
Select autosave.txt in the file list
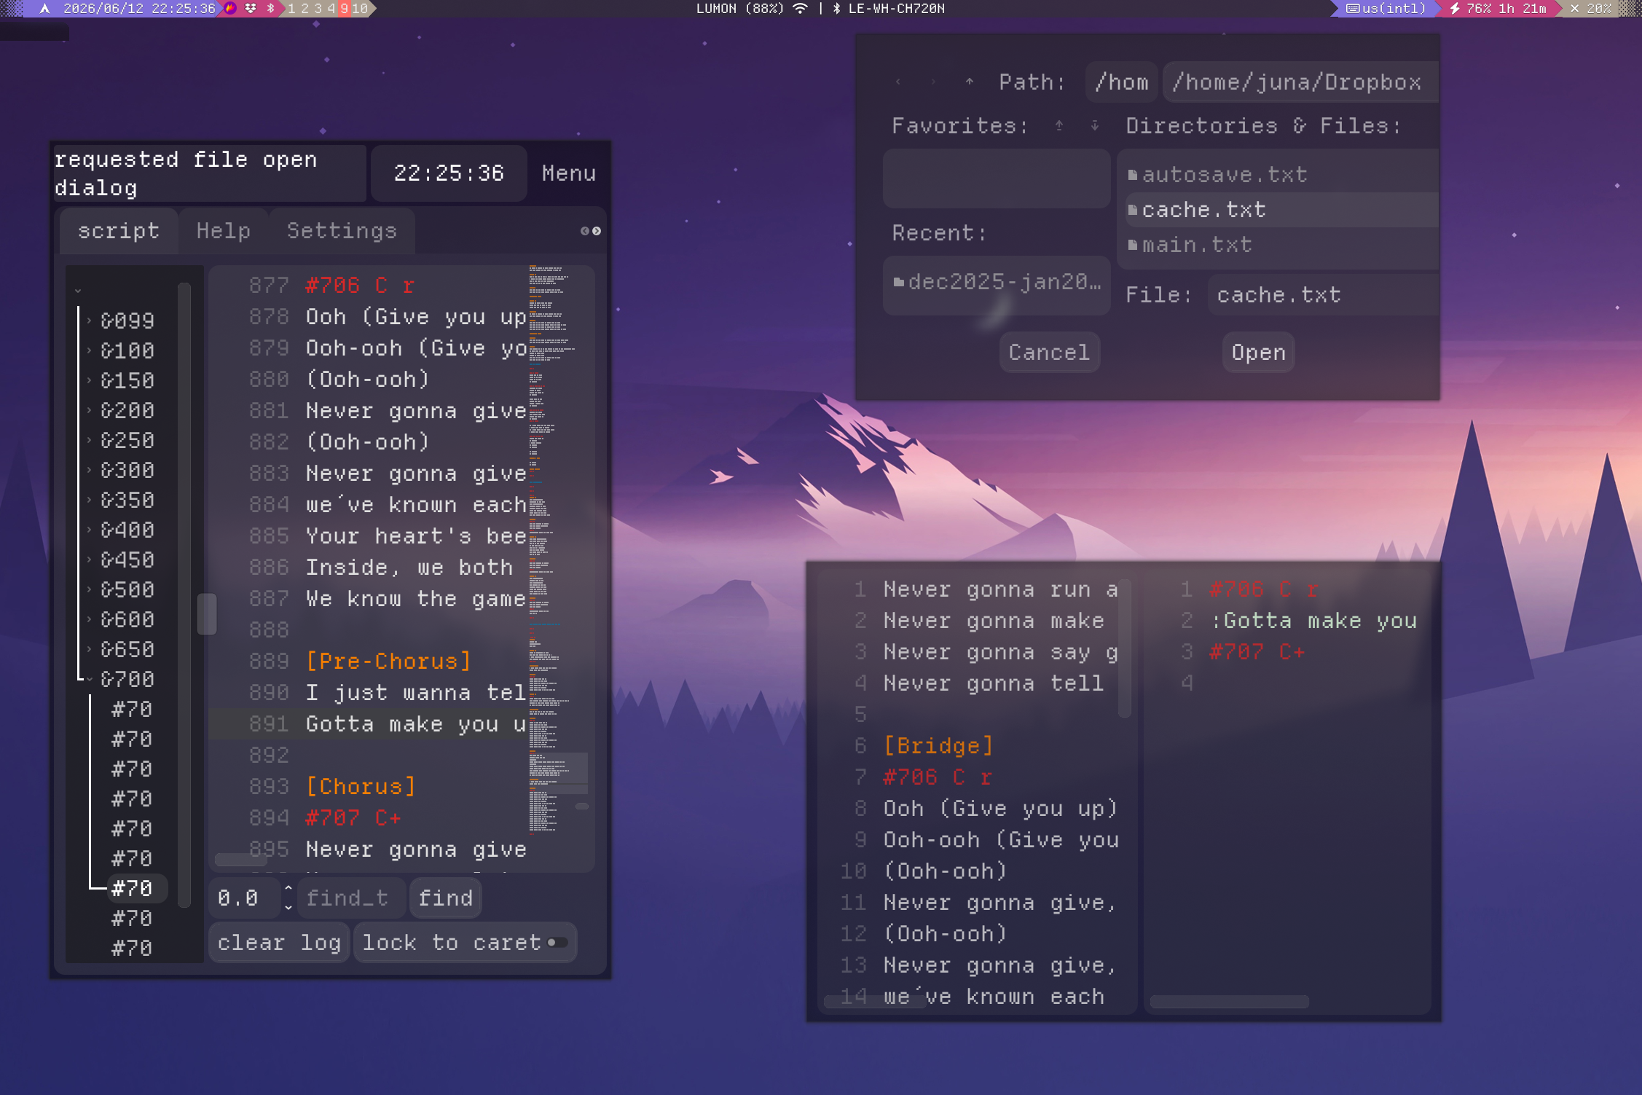[x=1282, y=175]
